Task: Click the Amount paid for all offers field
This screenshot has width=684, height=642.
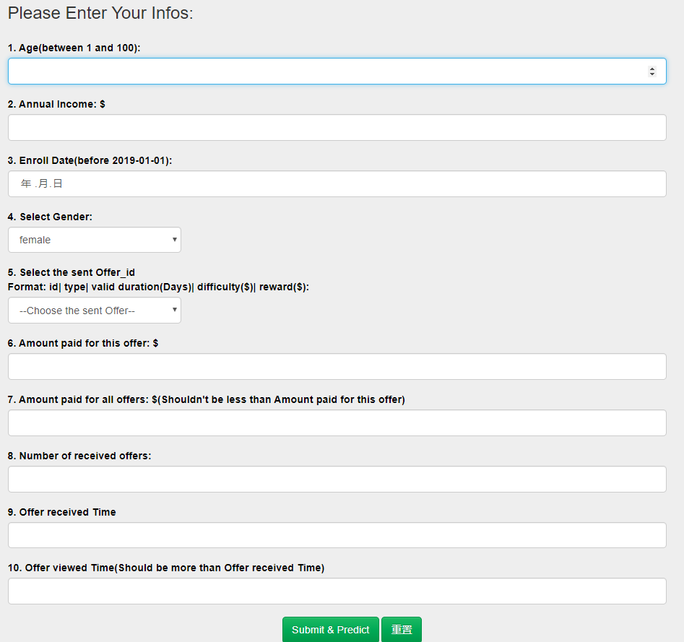Action: coord(337,422)
